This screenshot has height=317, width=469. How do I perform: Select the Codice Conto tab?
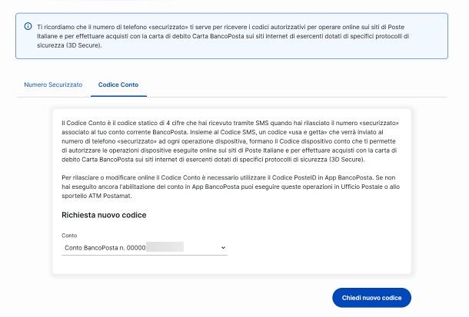click(x=118, y=84)
